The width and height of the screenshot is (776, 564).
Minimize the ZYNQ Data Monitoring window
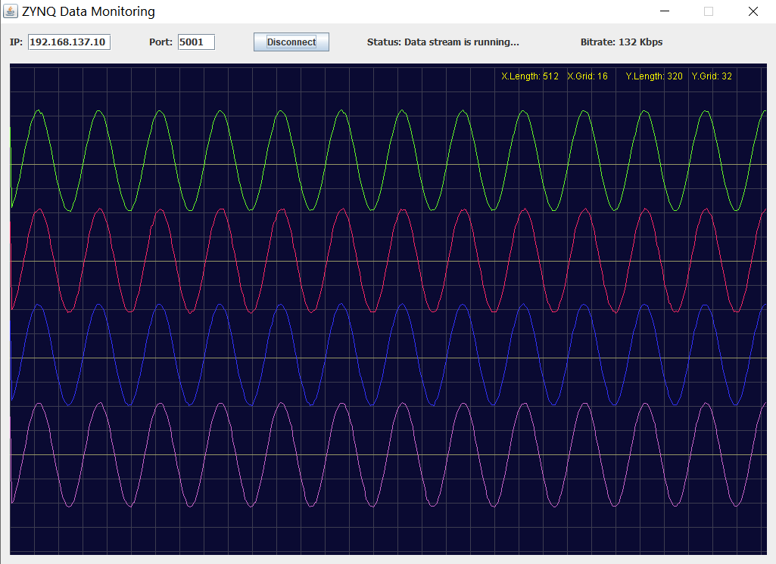[x=665, y=11]
